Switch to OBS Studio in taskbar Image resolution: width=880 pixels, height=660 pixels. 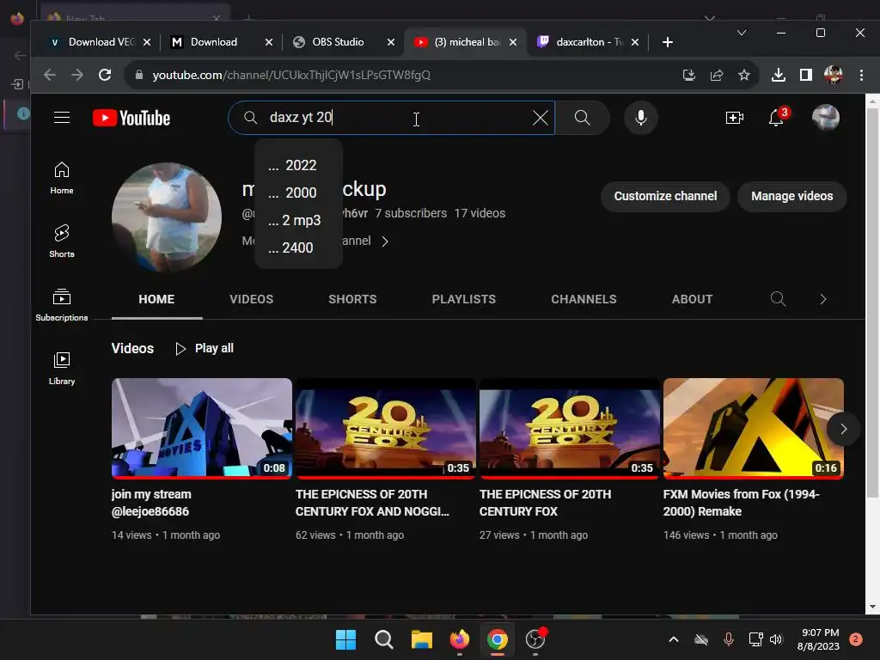535,639
